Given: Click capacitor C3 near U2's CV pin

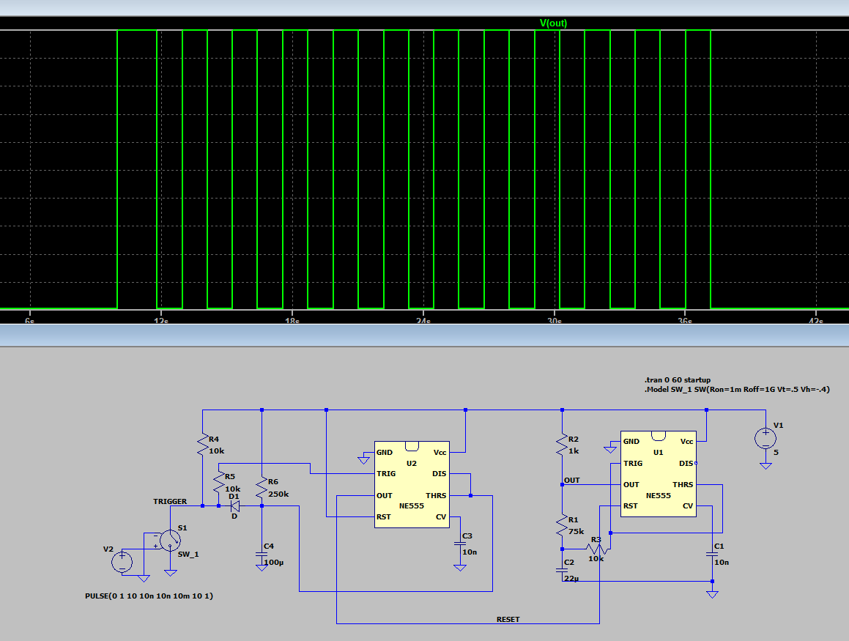Looking at the screenshot, I should pyautogui.click(x=461, y=544).
